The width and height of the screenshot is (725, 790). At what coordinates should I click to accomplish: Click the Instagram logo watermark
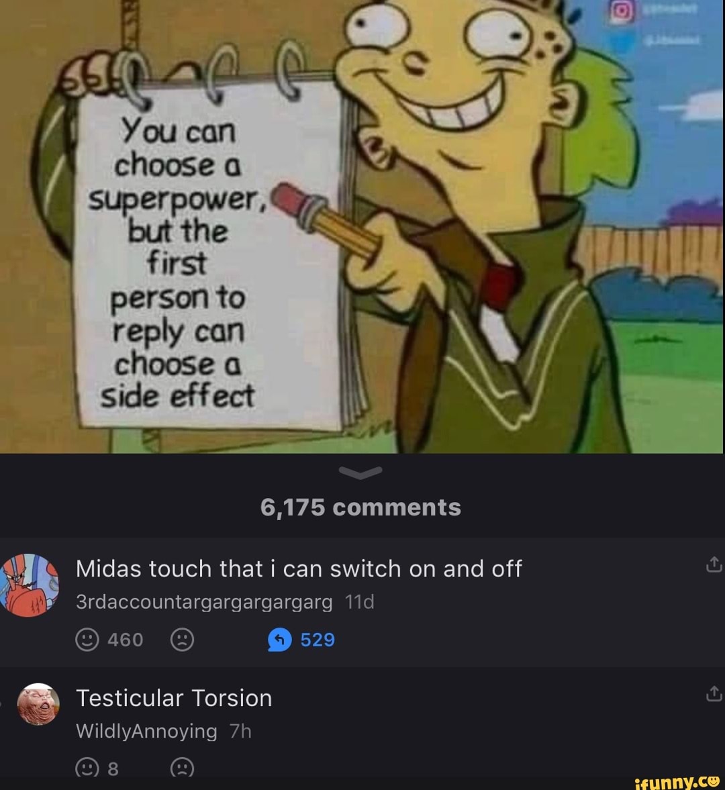[x=623, y=12]
